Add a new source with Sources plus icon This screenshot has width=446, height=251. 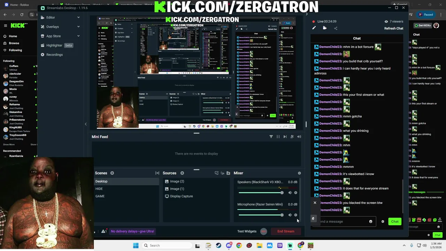tap(182, 173)
